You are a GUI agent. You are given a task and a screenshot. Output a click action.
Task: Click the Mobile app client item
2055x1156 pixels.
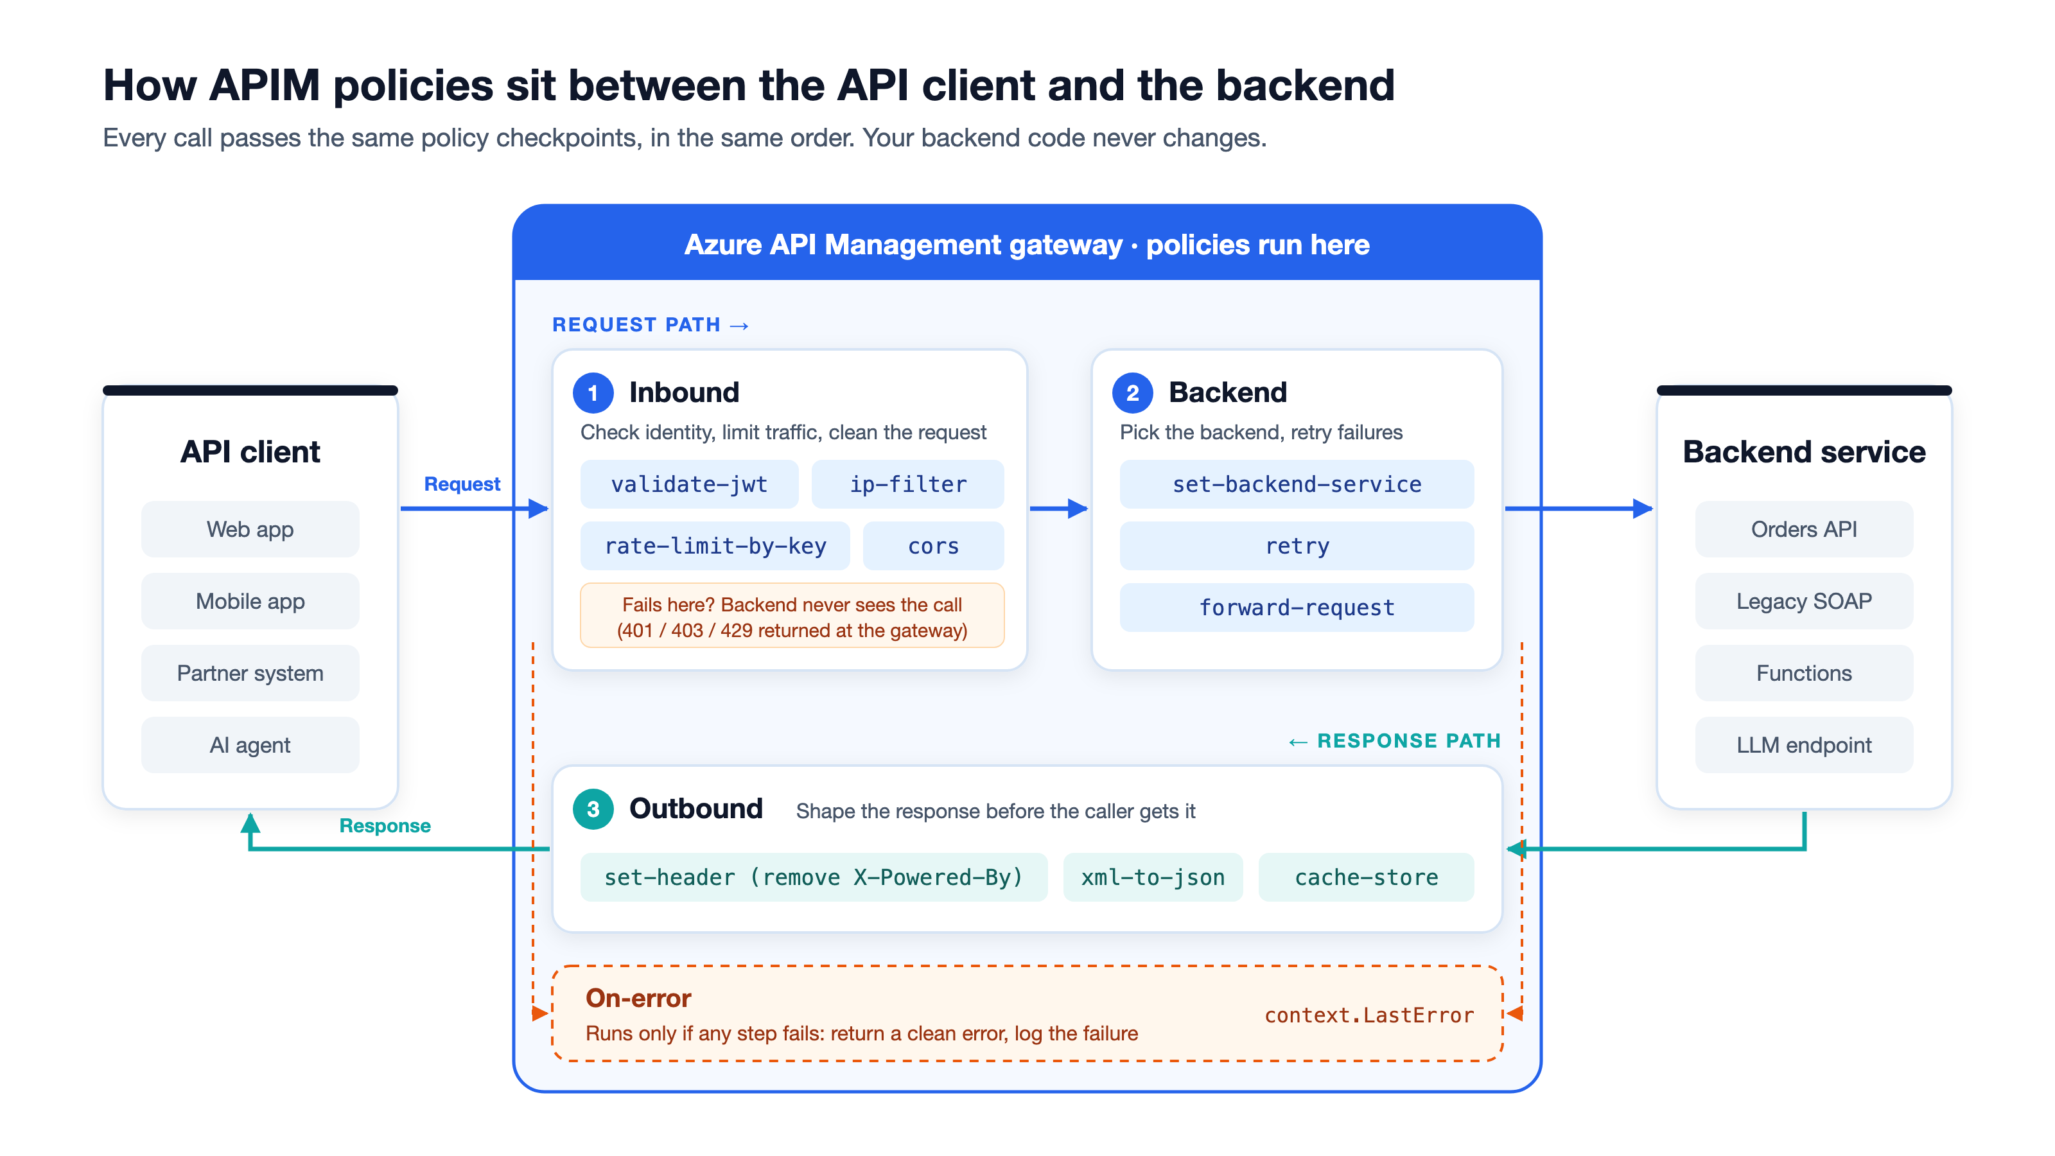(x=250, y=600)
